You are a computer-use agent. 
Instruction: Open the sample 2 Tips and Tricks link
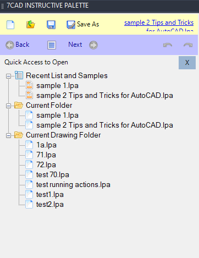(159, 23)
